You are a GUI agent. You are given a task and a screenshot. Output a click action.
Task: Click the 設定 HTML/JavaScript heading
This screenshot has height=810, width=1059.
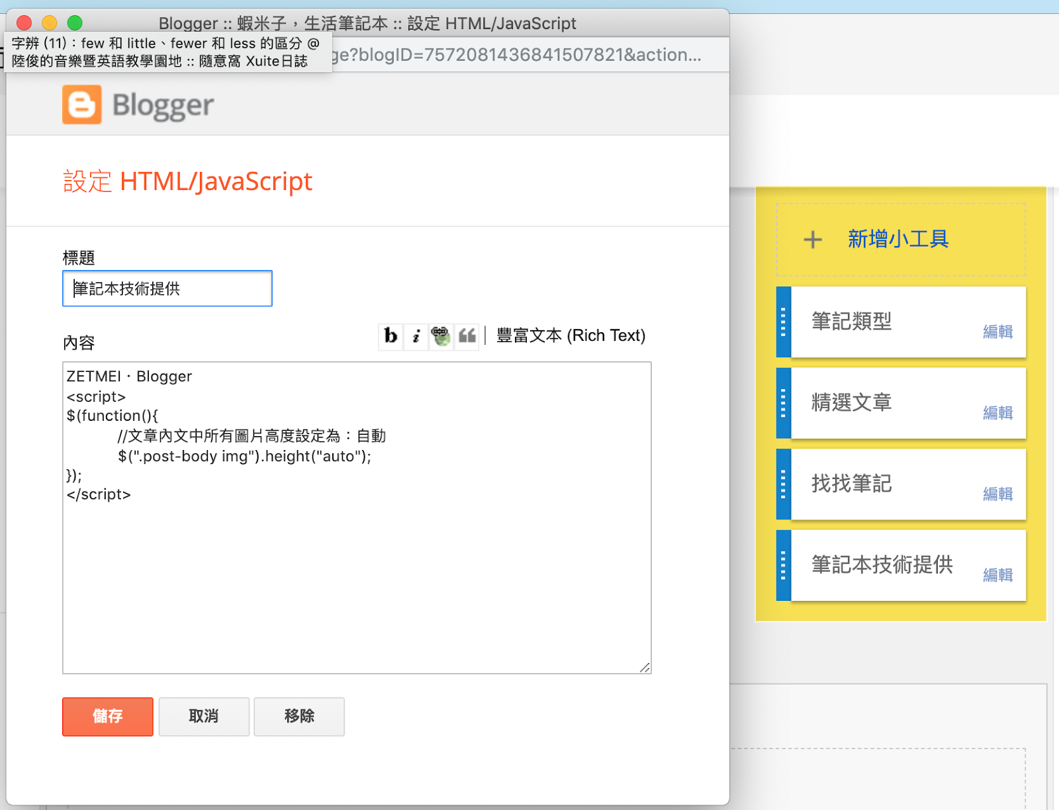pyautogui.click(x=188, y=181)
